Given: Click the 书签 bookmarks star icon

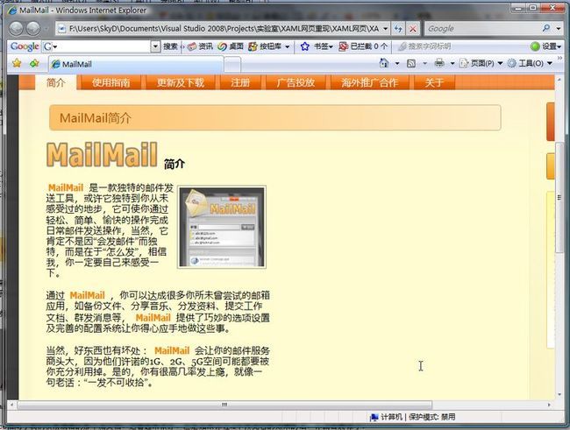Looking at the screenshot, I should click(x=304, y=46).
